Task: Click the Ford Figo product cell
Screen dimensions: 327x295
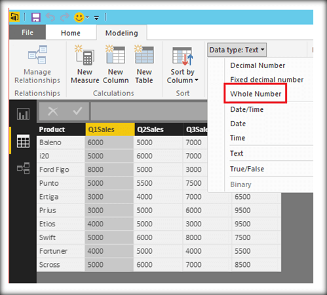Action: pyautogui.click(x=61, y=169)
